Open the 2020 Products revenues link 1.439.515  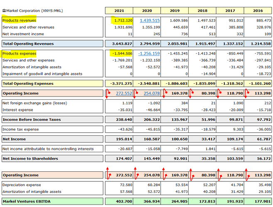coord(150,20)
